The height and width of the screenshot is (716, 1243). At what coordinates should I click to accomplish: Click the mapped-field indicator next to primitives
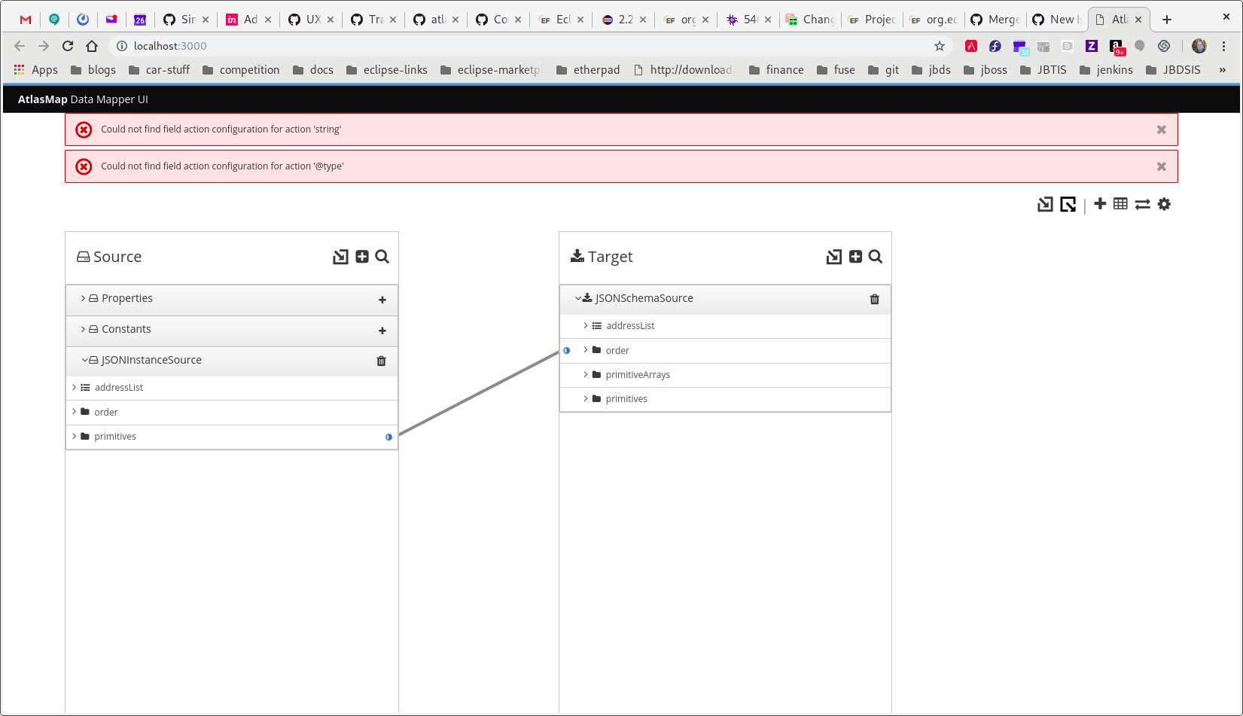pos(388,437)
